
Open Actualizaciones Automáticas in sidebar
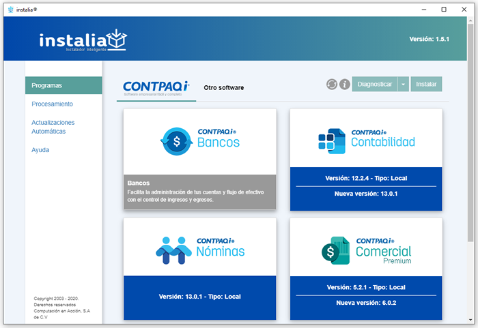(53, 127)
